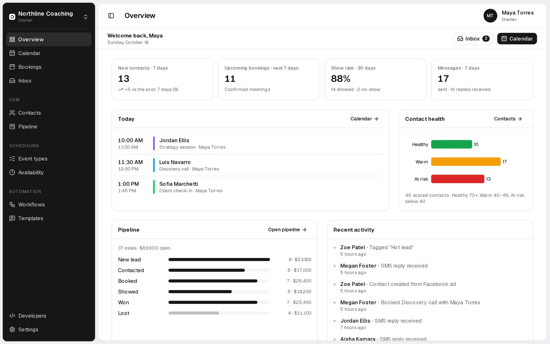Click the arrow next to Open pipeline
This screenshot has width=550, height=344.
tap(305, 230)
